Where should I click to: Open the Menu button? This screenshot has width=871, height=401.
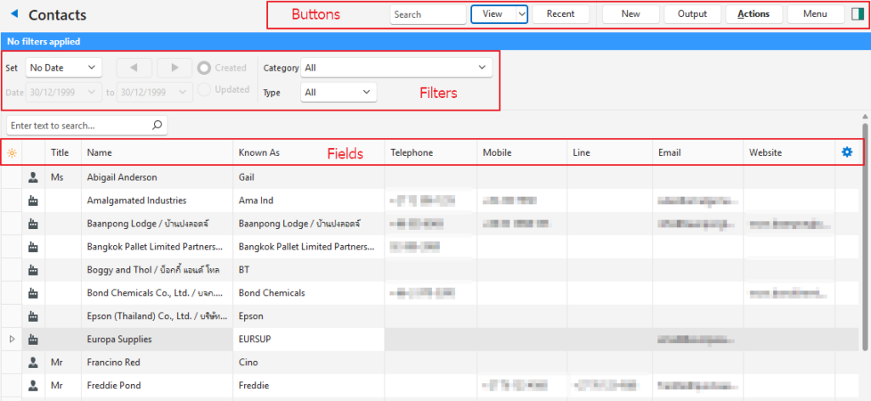[x=814, y=14]
